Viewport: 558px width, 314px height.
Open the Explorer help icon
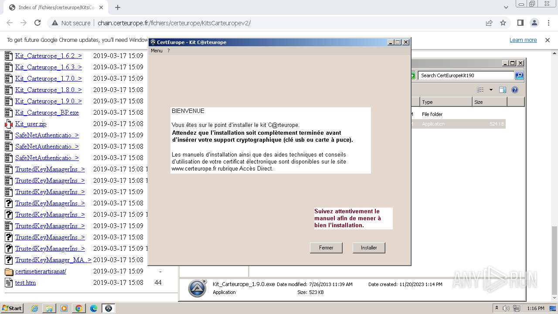click(515, 90)
